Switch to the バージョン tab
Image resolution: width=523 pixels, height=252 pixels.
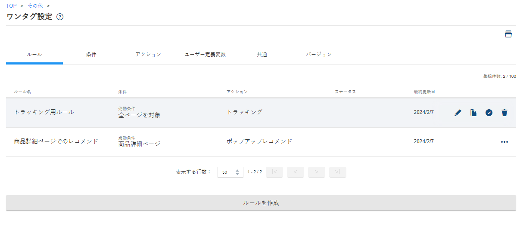319,55
